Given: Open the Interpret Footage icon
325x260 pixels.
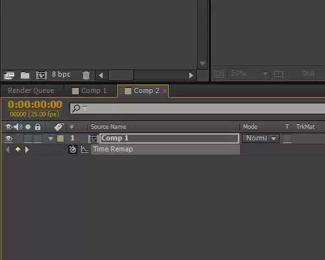Looking at the screenshot, I should 9,75.
